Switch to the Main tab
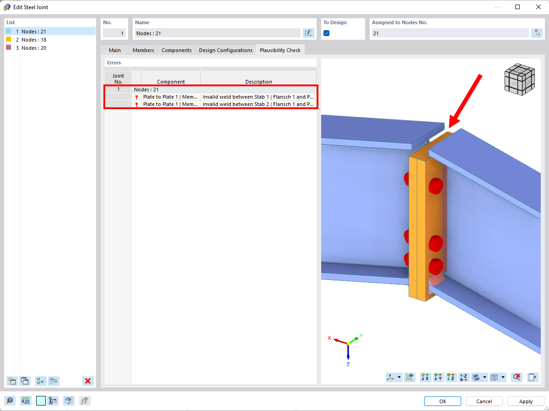This screenshot has width=549, height=411. [x=115, y=50]
